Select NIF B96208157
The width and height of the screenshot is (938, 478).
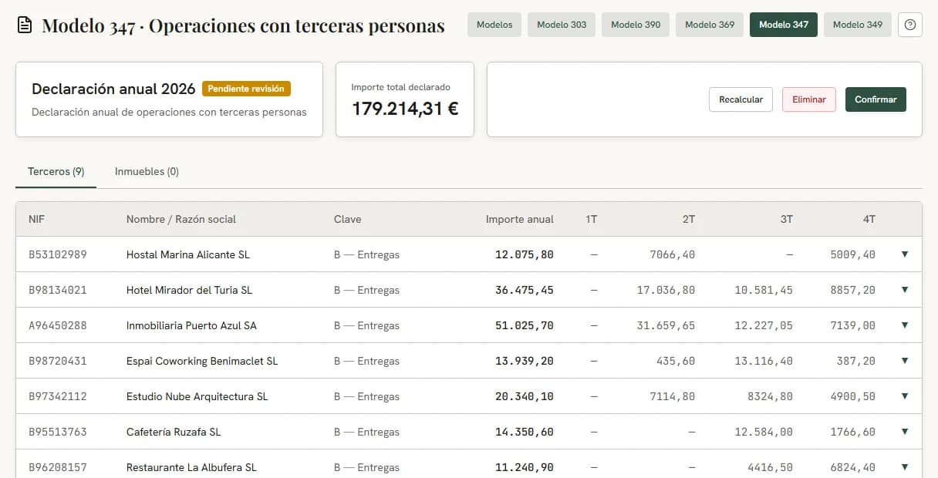[58, 467]
